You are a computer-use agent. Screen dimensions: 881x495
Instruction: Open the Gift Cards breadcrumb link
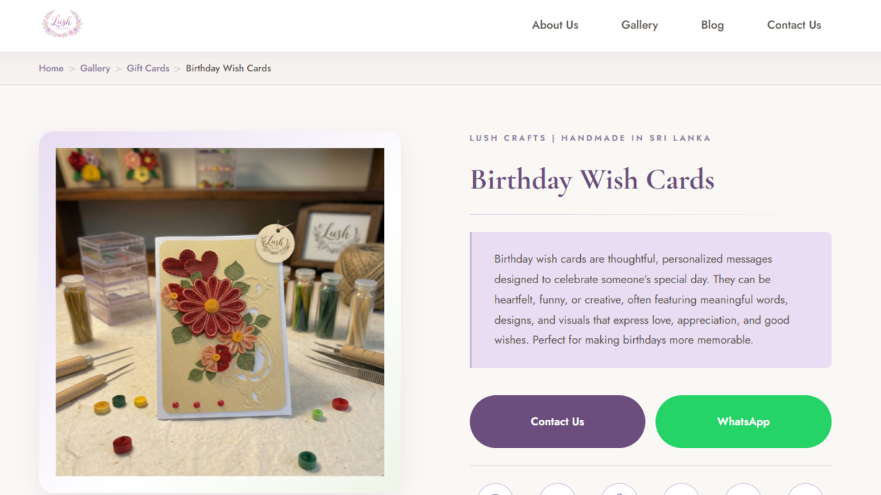click(x=148, y=68)
